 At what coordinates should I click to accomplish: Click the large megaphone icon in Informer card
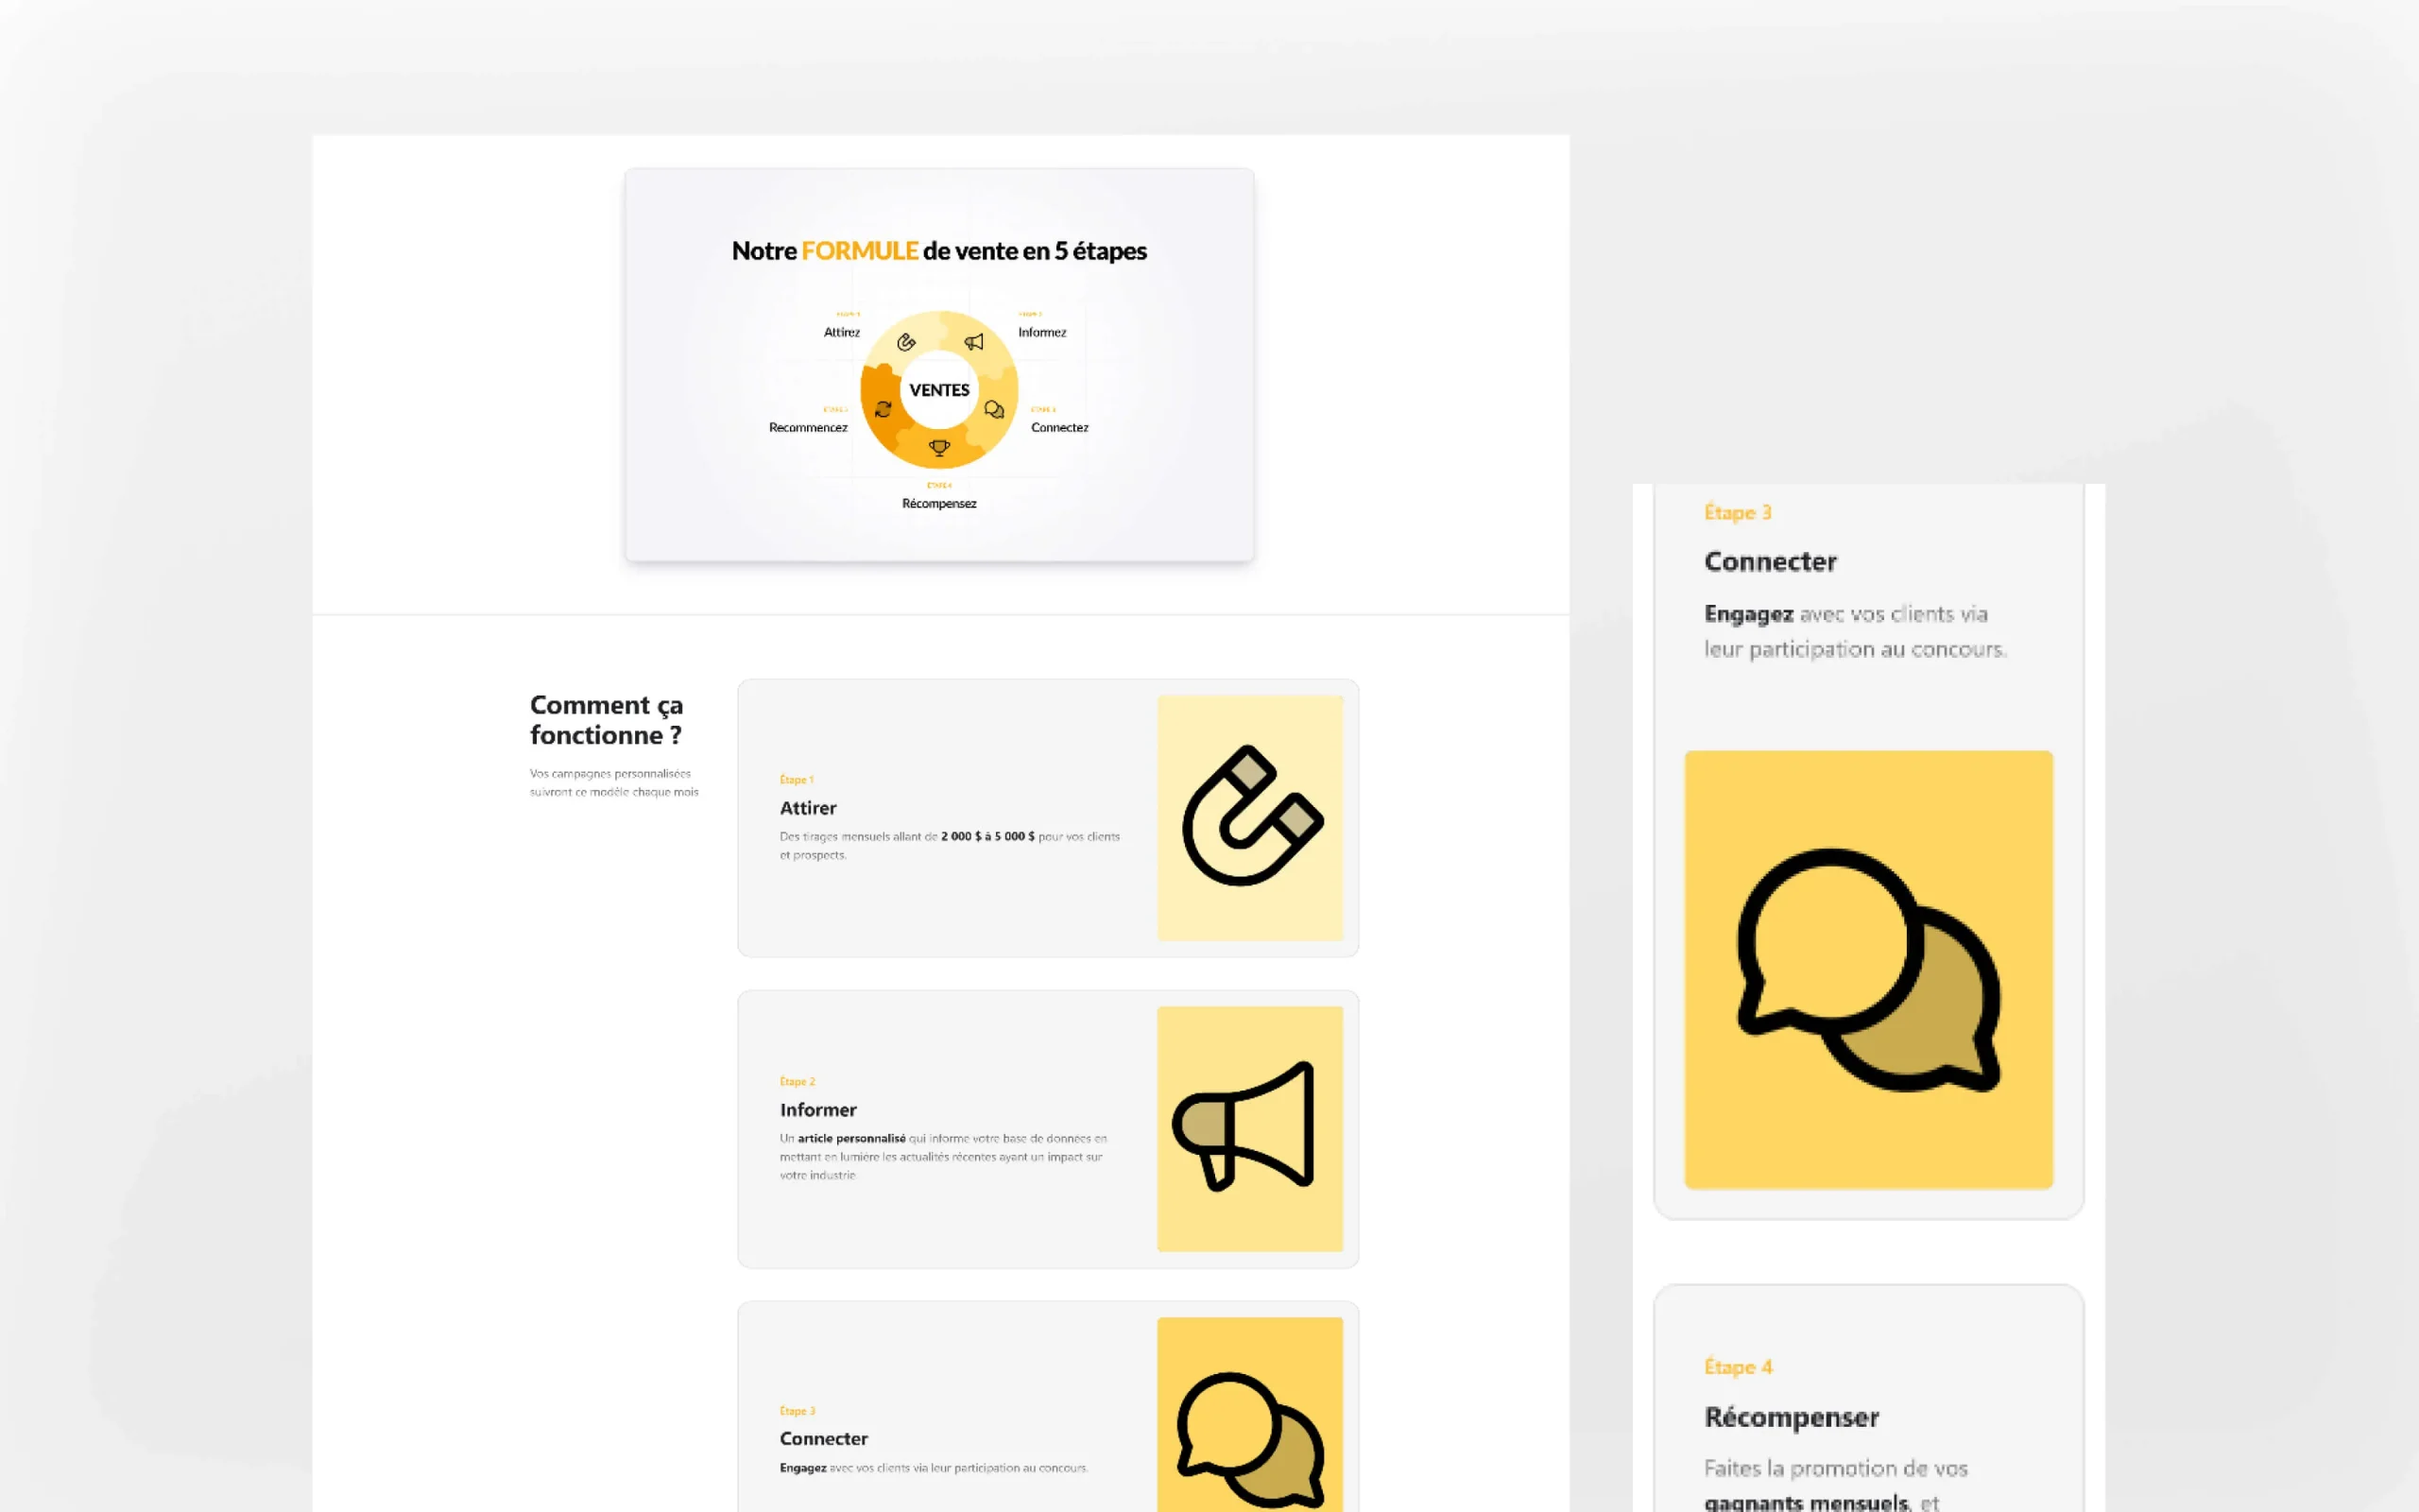pos(1245,1126)
